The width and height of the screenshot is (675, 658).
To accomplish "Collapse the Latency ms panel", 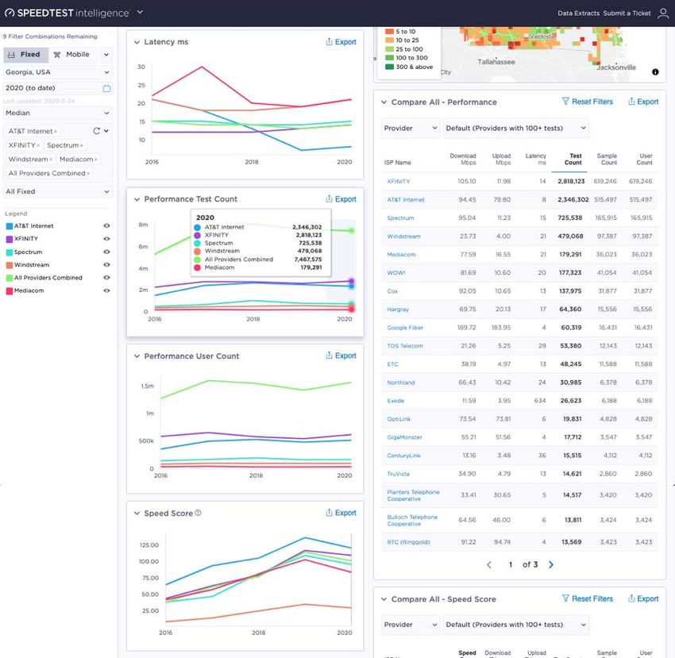I will coord(137,42).
